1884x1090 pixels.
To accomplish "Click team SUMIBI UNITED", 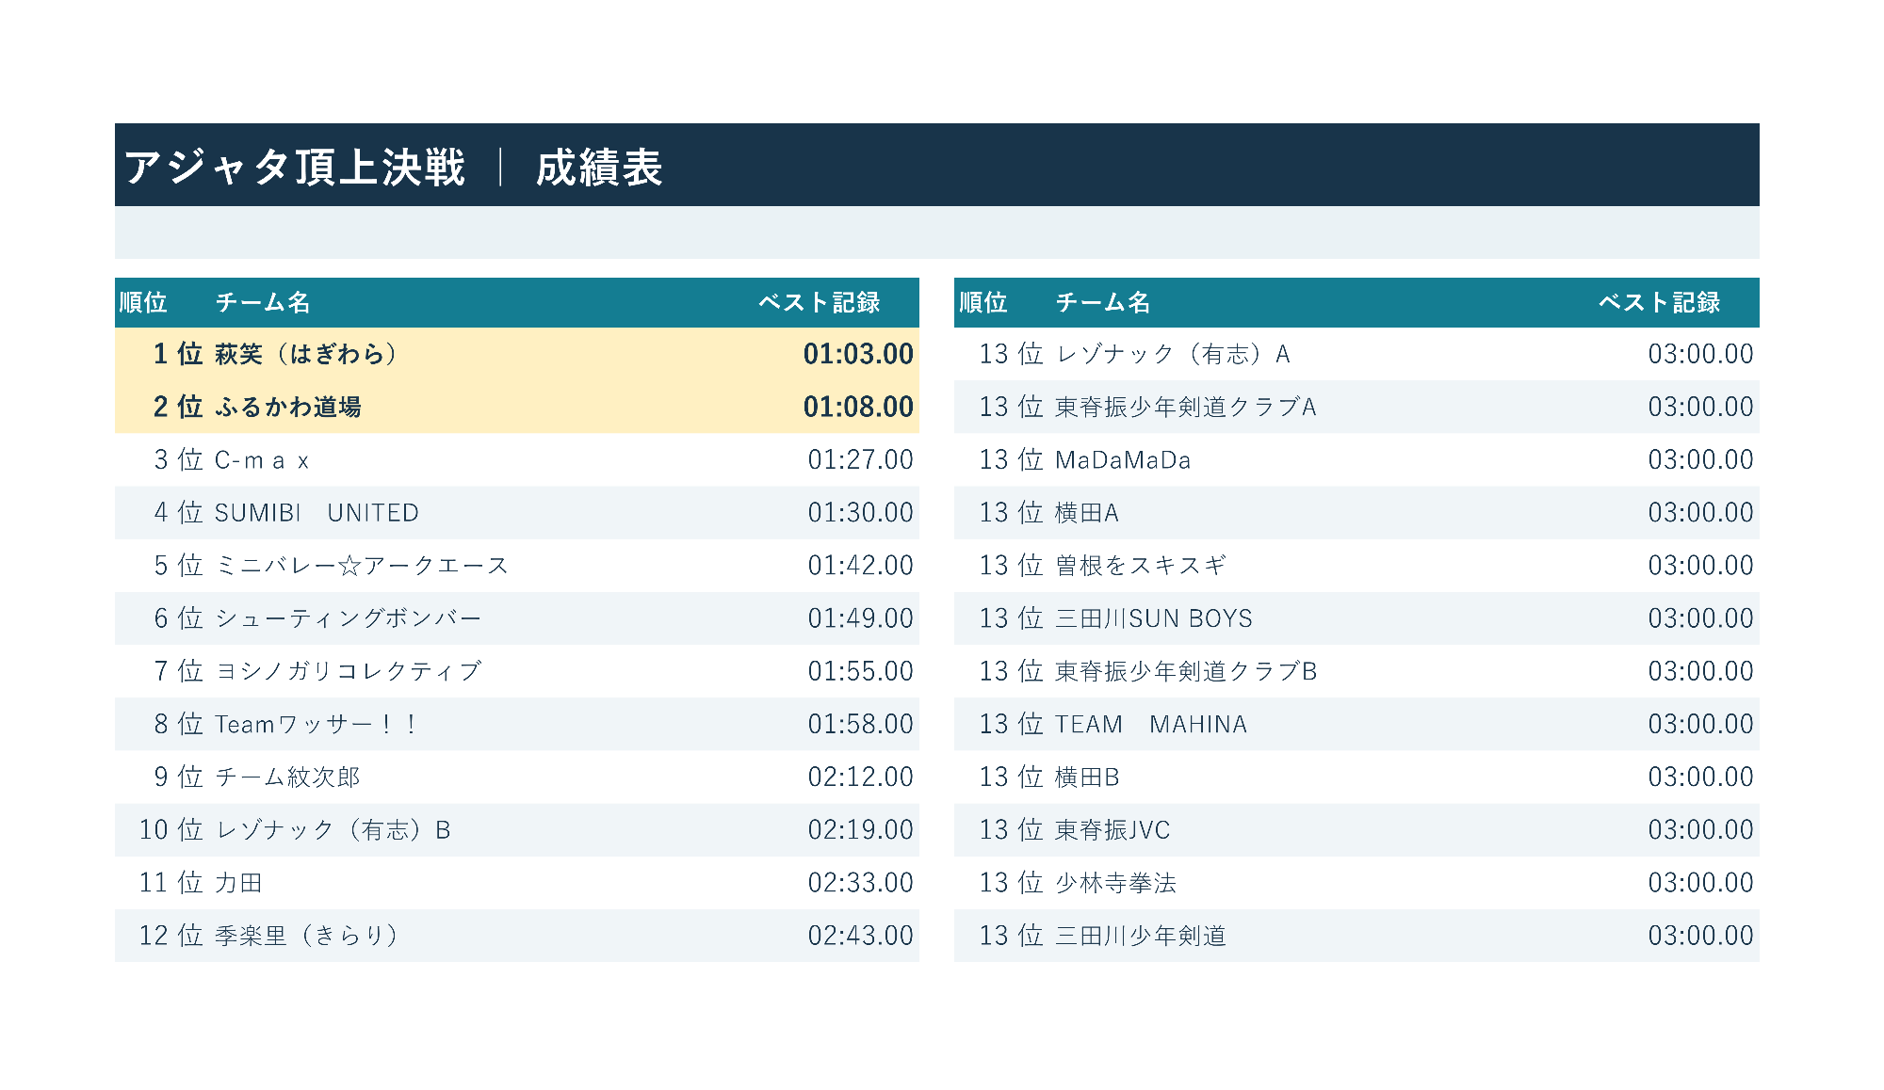I will click(317, 513).
